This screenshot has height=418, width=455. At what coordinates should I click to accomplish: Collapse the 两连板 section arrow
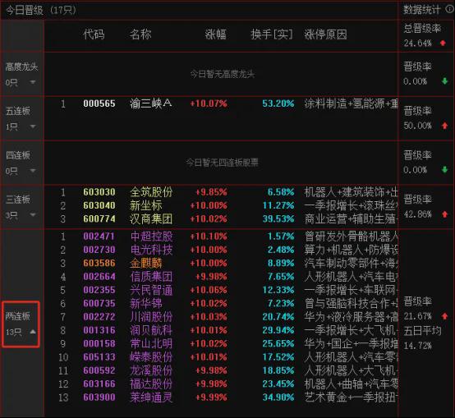tap(33, 331)
